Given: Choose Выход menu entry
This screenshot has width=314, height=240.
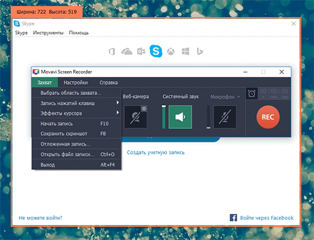Looking at the screenshot, I should click(77, 165).
